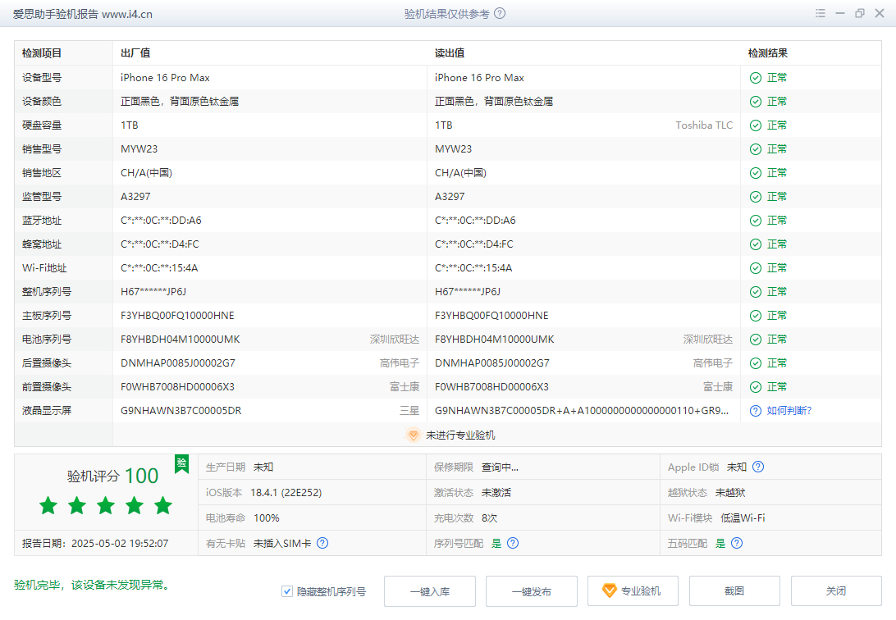
Task: Click the green check icon in 蜂窝地址 row
Action: [x=756, y=244]
